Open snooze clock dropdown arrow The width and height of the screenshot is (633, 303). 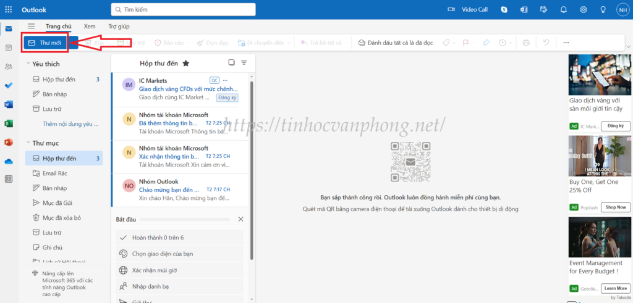coord(511,43)
